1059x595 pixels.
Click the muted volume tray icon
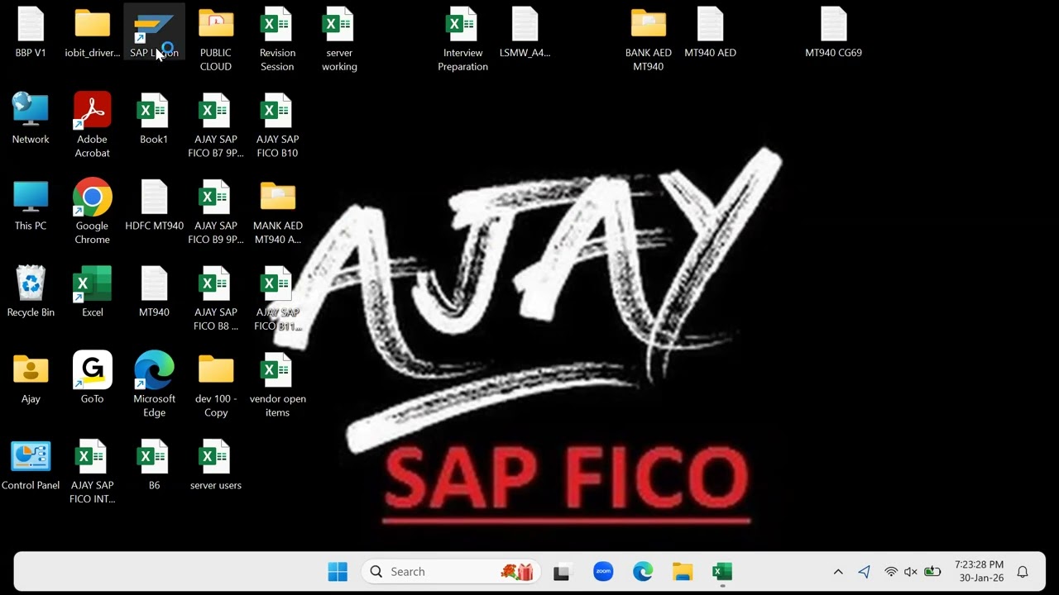pos(911,572)
